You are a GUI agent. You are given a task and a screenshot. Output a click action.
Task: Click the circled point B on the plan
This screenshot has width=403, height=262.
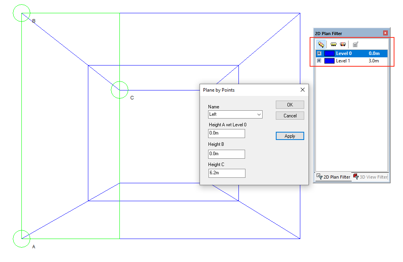[x=22, y=13]
